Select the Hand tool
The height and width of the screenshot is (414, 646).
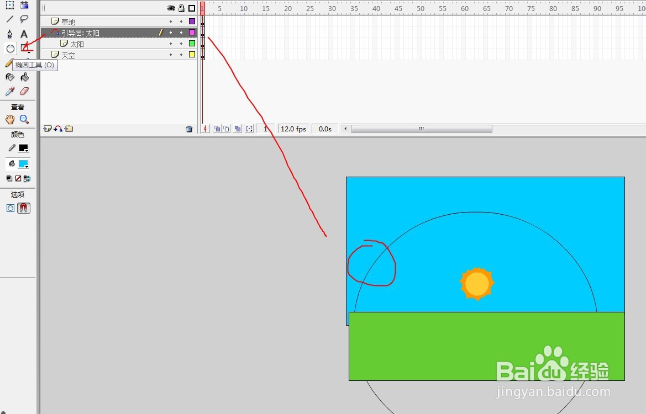click(10, 119)
